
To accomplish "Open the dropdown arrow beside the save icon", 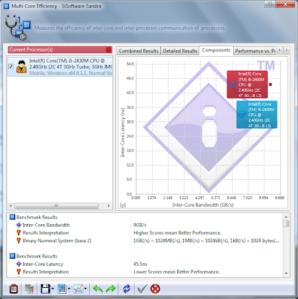I will coord(52,289).
